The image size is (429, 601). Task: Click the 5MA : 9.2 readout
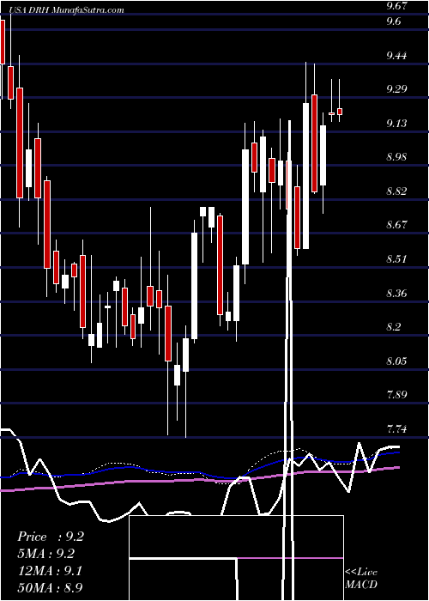tap(46, 554)
